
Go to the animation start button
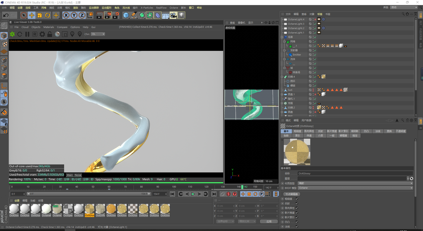click(173, 194)
